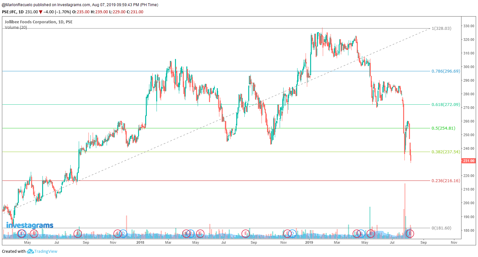Select the lone earnings marker before September 2018
This screenshot has height=257, width=478.
(x=246, y=233)
